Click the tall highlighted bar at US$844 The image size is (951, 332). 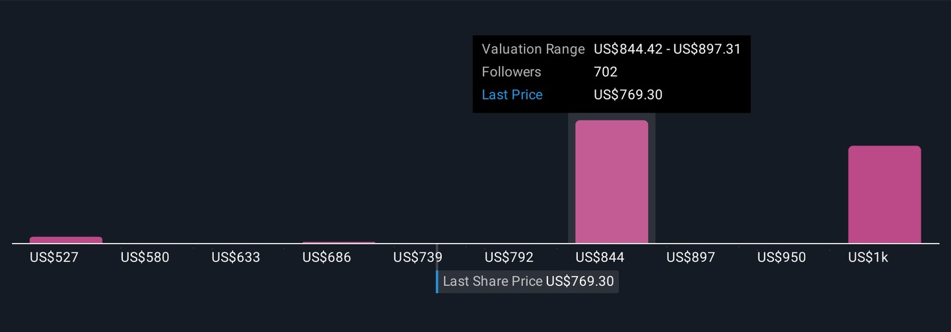[x=612, y=182]
